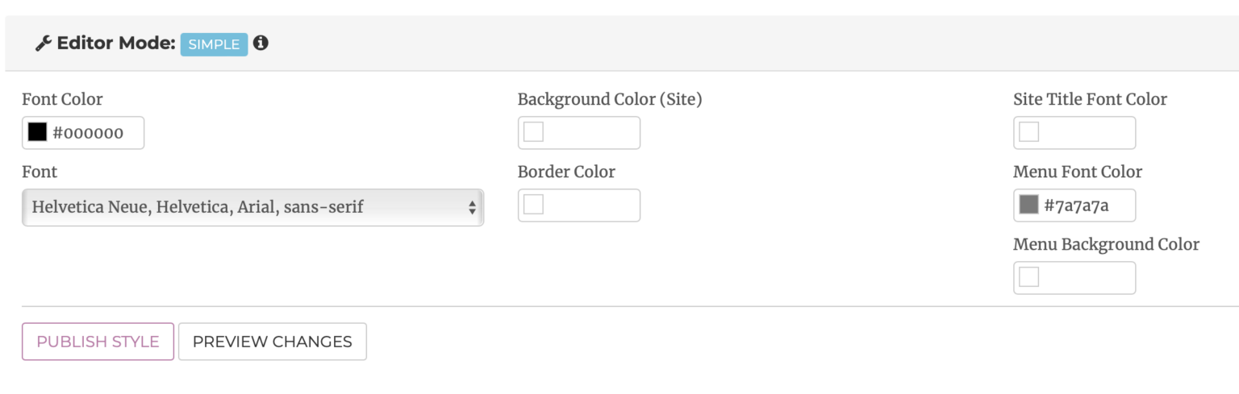This screenshot has height=394, width=1239.
Task: Pick the Border Color swatch
Action: click(534, 205)
